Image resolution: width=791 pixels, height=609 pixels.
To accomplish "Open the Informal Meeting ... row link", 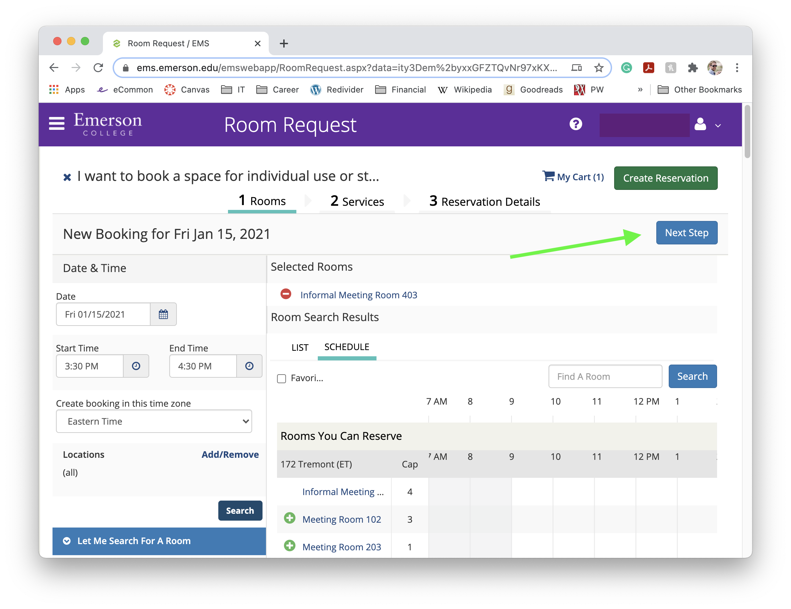I will click(343, 492).
